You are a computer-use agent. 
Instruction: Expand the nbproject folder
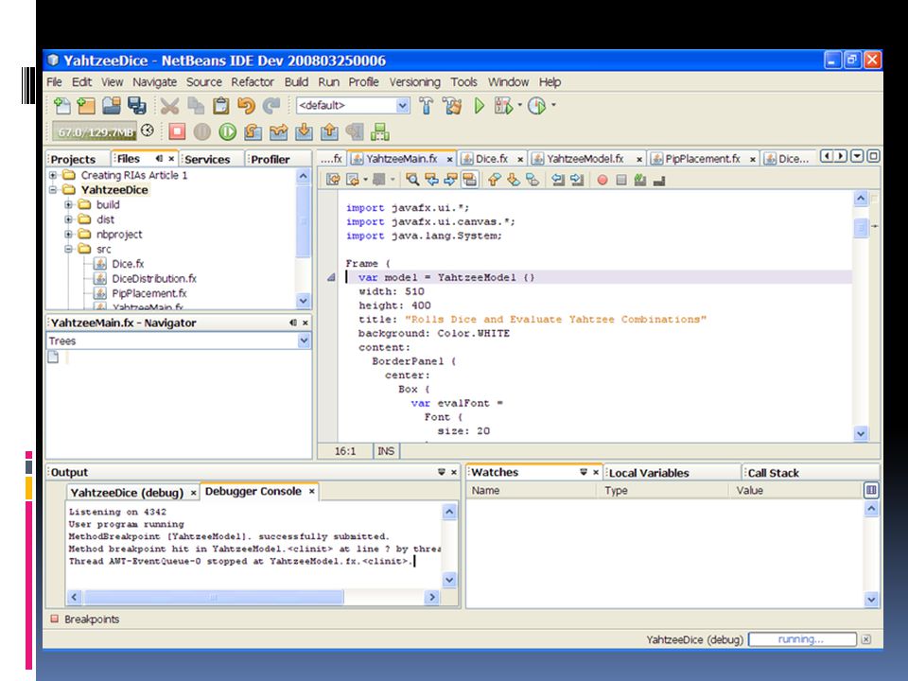point(68,234)
